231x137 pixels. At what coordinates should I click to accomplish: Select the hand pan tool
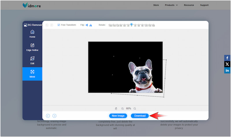(116, 109)
